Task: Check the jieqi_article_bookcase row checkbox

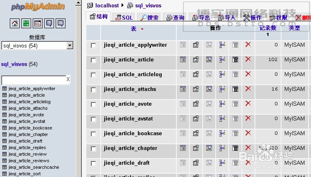Action: [x=93, y=134]
